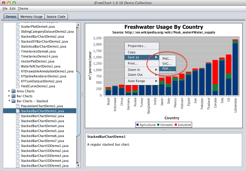This screenshot has height=171, width=246.
Task: Choose Print... from the context menu
Action: point(142,64)
